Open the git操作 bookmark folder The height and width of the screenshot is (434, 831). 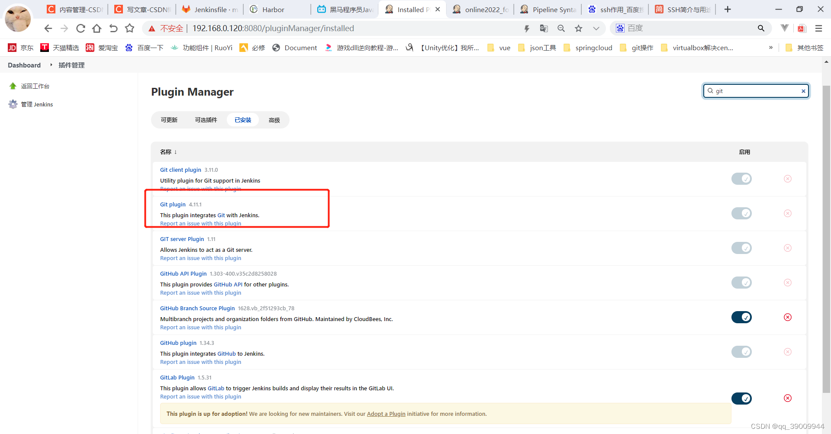click(636, 48)
